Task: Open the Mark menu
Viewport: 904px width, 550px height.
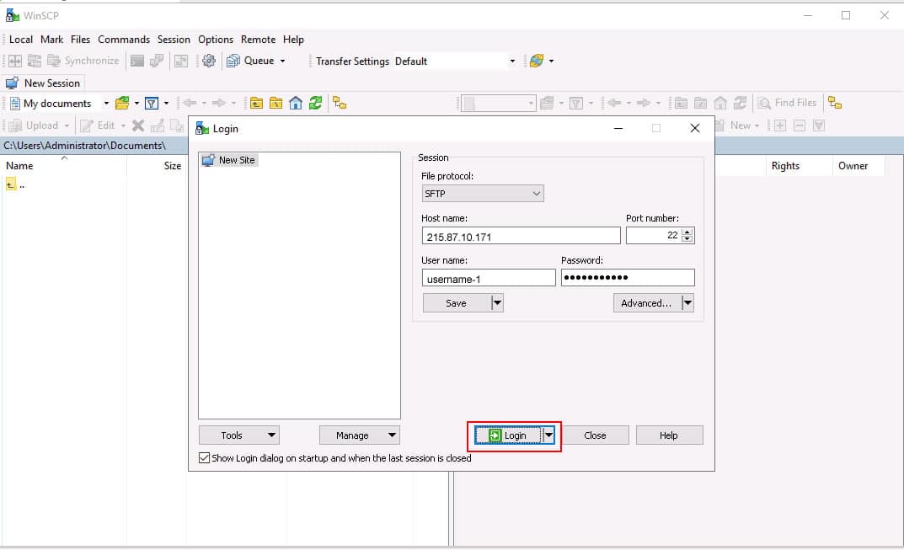Action: pos(52,40)
